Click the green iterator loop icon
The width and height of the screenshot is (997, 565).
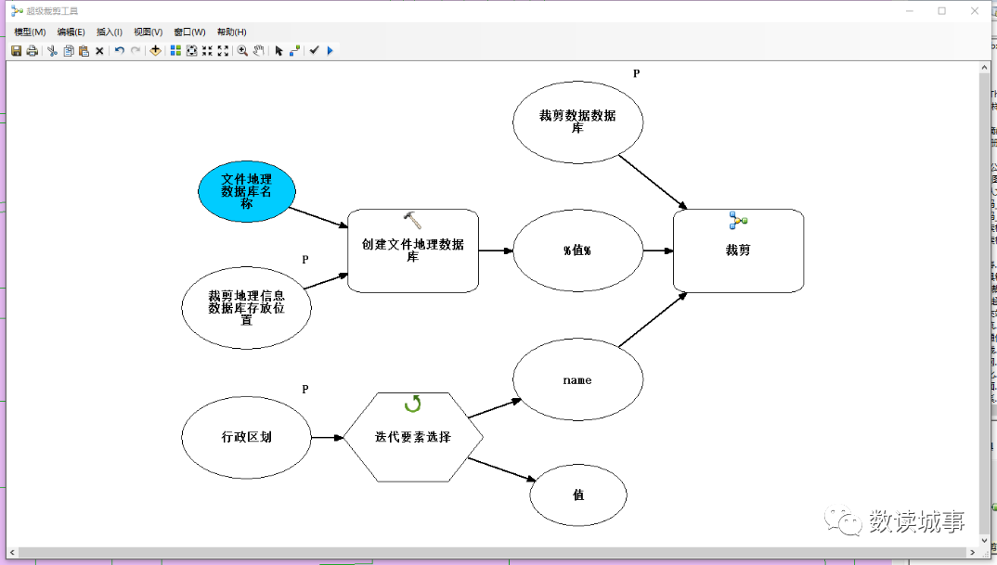point(413,404)
